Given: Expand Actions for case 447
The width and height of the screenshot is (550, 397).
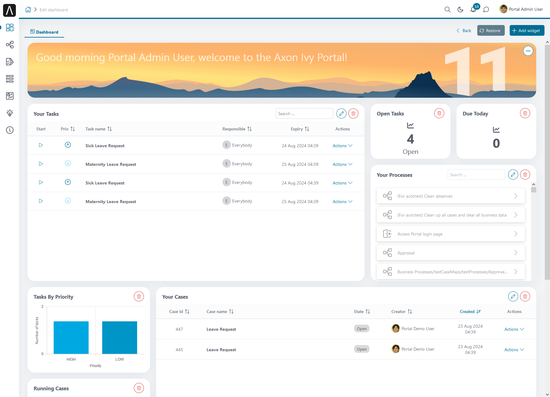Looking at the screenshot, I should click(x=514, y=329).
